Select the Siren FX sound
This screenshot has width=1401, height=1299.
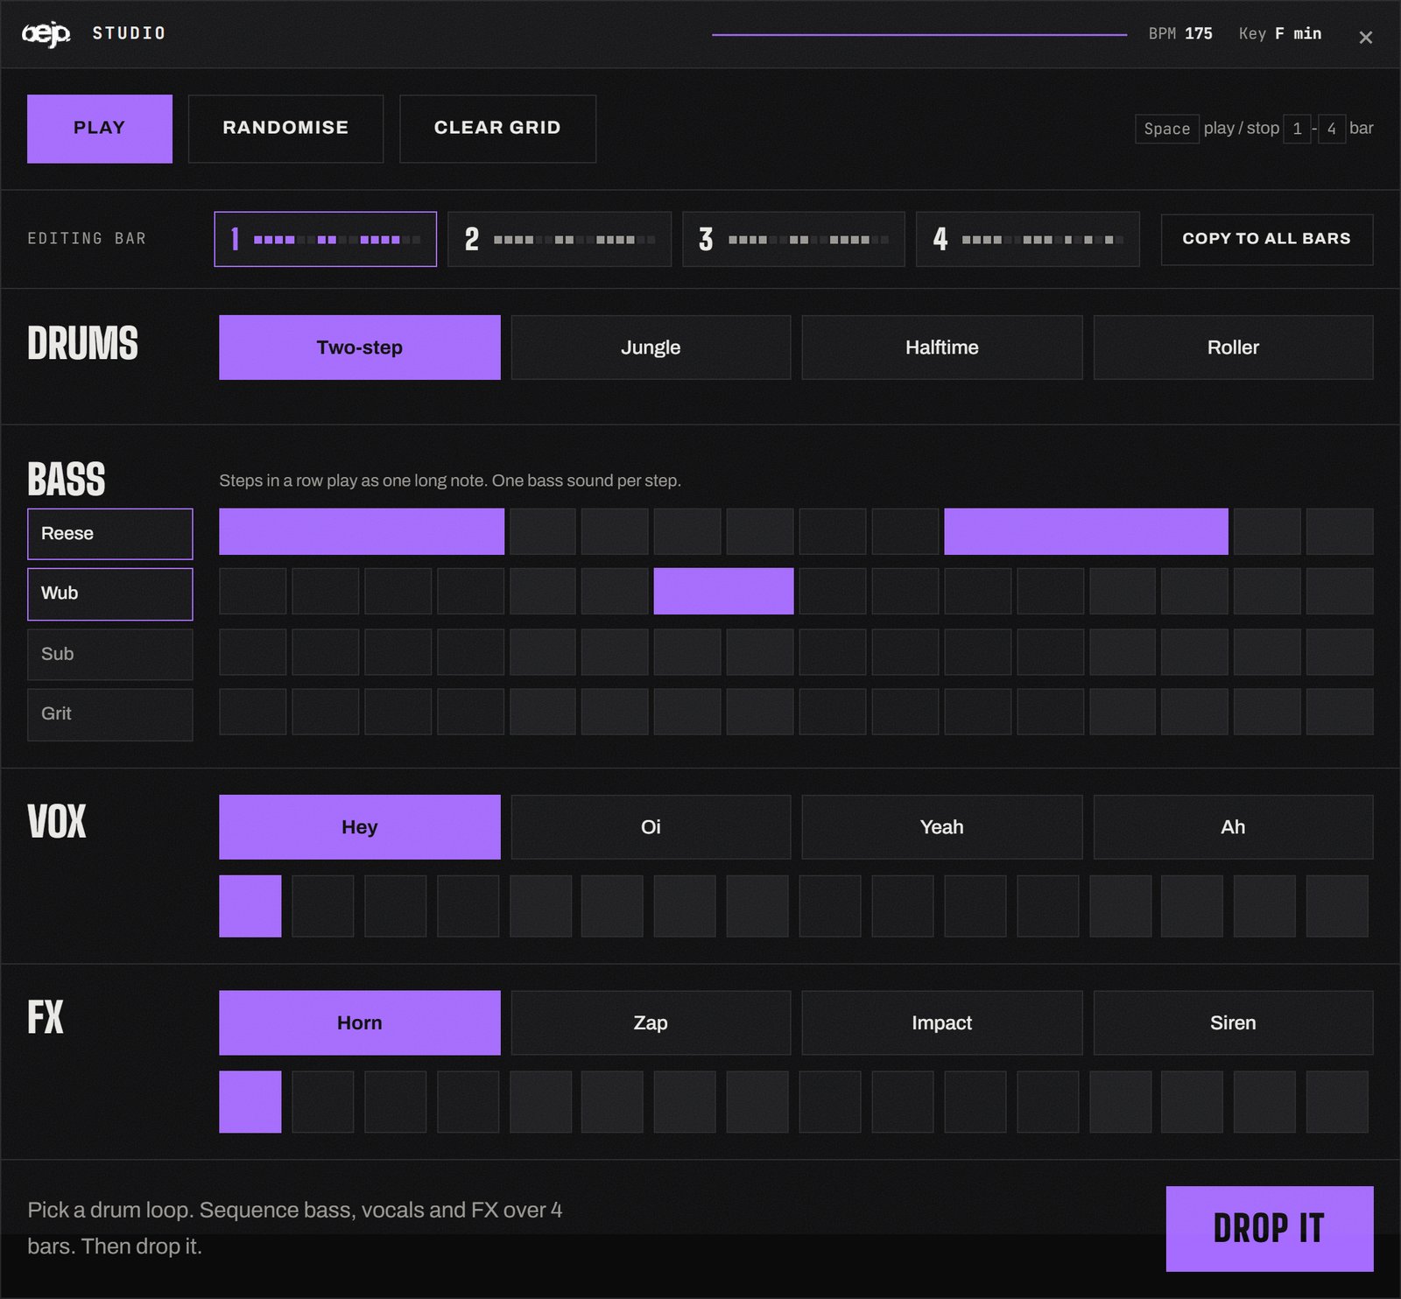point(1233,1022)
